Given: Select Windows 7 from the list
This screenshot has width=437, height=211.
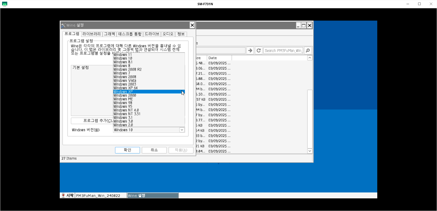Looking at the screenshot, I should (x=149, y=73).
